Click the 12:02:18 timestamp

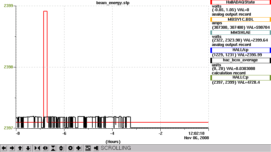pyautogui.click(x=196, y=133)
